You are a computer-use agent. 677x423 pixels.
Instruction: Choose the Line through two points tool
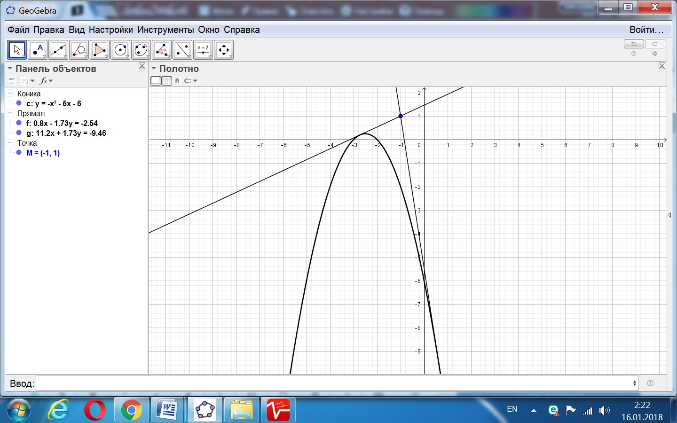point(58,50)
